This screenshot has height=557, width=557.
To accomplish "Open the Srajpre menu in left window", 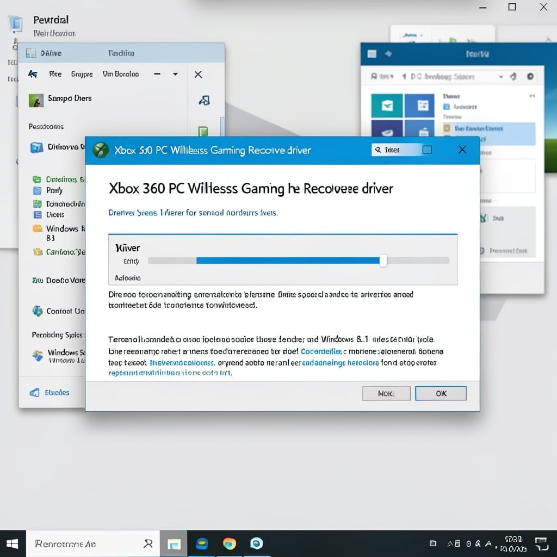I will coord(82,74).
